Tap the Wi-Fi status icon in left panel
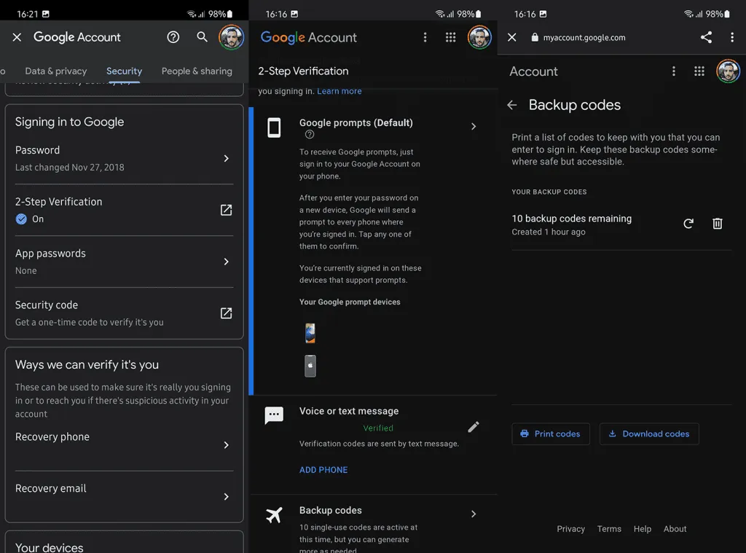 pyautogui.click(x=192, y=14)
